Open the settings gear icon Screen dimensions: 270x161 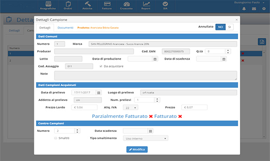(x=264, y=9)
